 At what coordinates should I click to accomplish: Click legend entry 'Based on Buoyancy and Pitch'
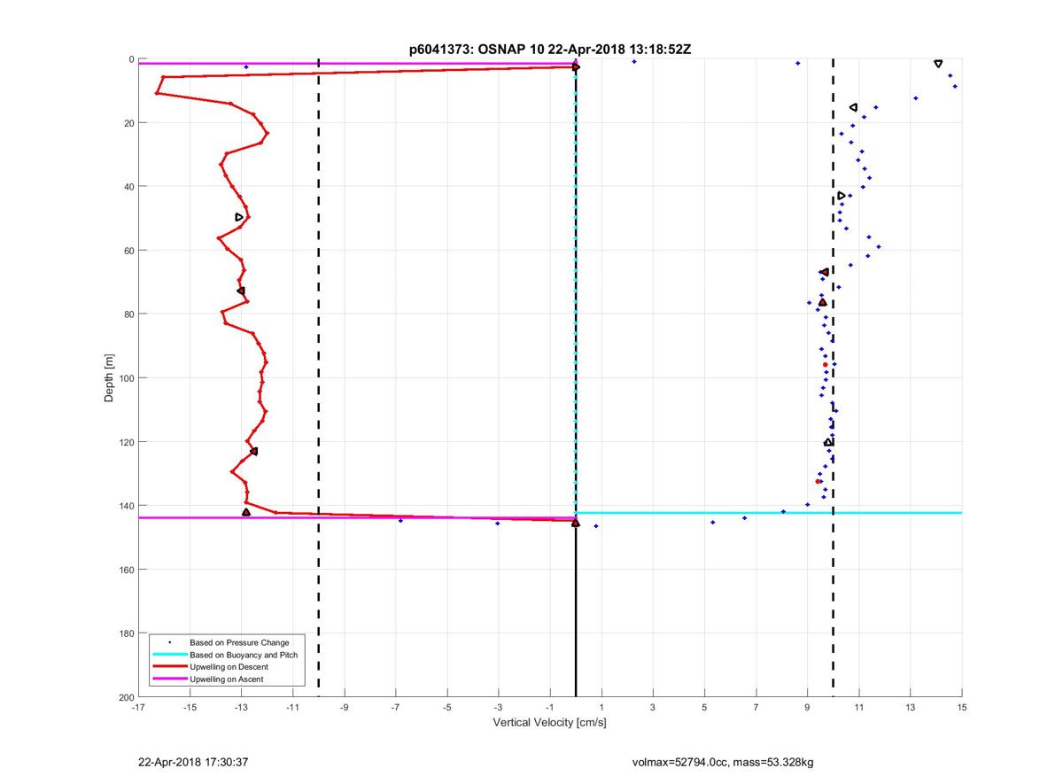(244, 655)
